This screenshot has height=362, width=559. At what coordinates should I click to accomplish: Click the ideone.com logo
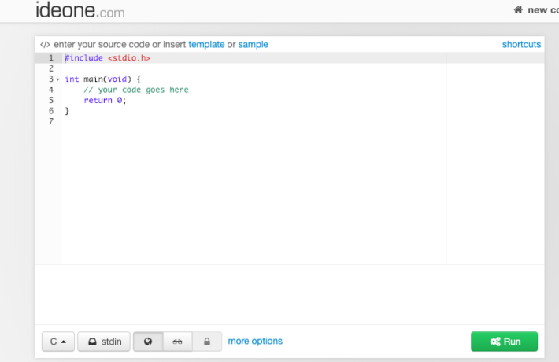click(80, 10)
